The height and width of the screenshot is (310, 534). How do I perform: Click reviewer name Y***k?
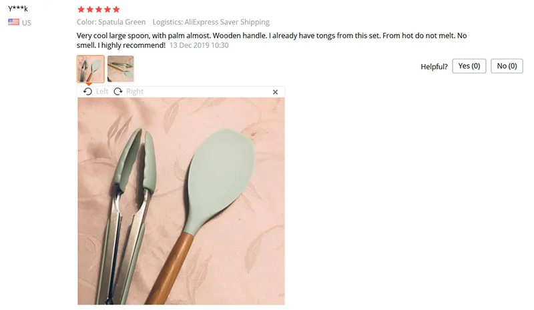(18, 9)
